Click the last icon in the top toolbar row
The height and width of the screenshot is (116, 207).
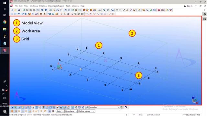pyautogui.click(x=171, y=10)
